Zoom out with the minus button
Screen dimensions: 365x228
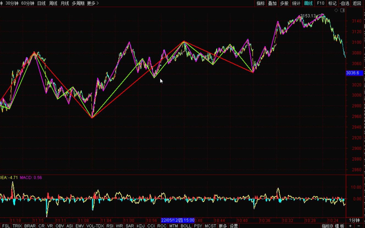point(359,226)
